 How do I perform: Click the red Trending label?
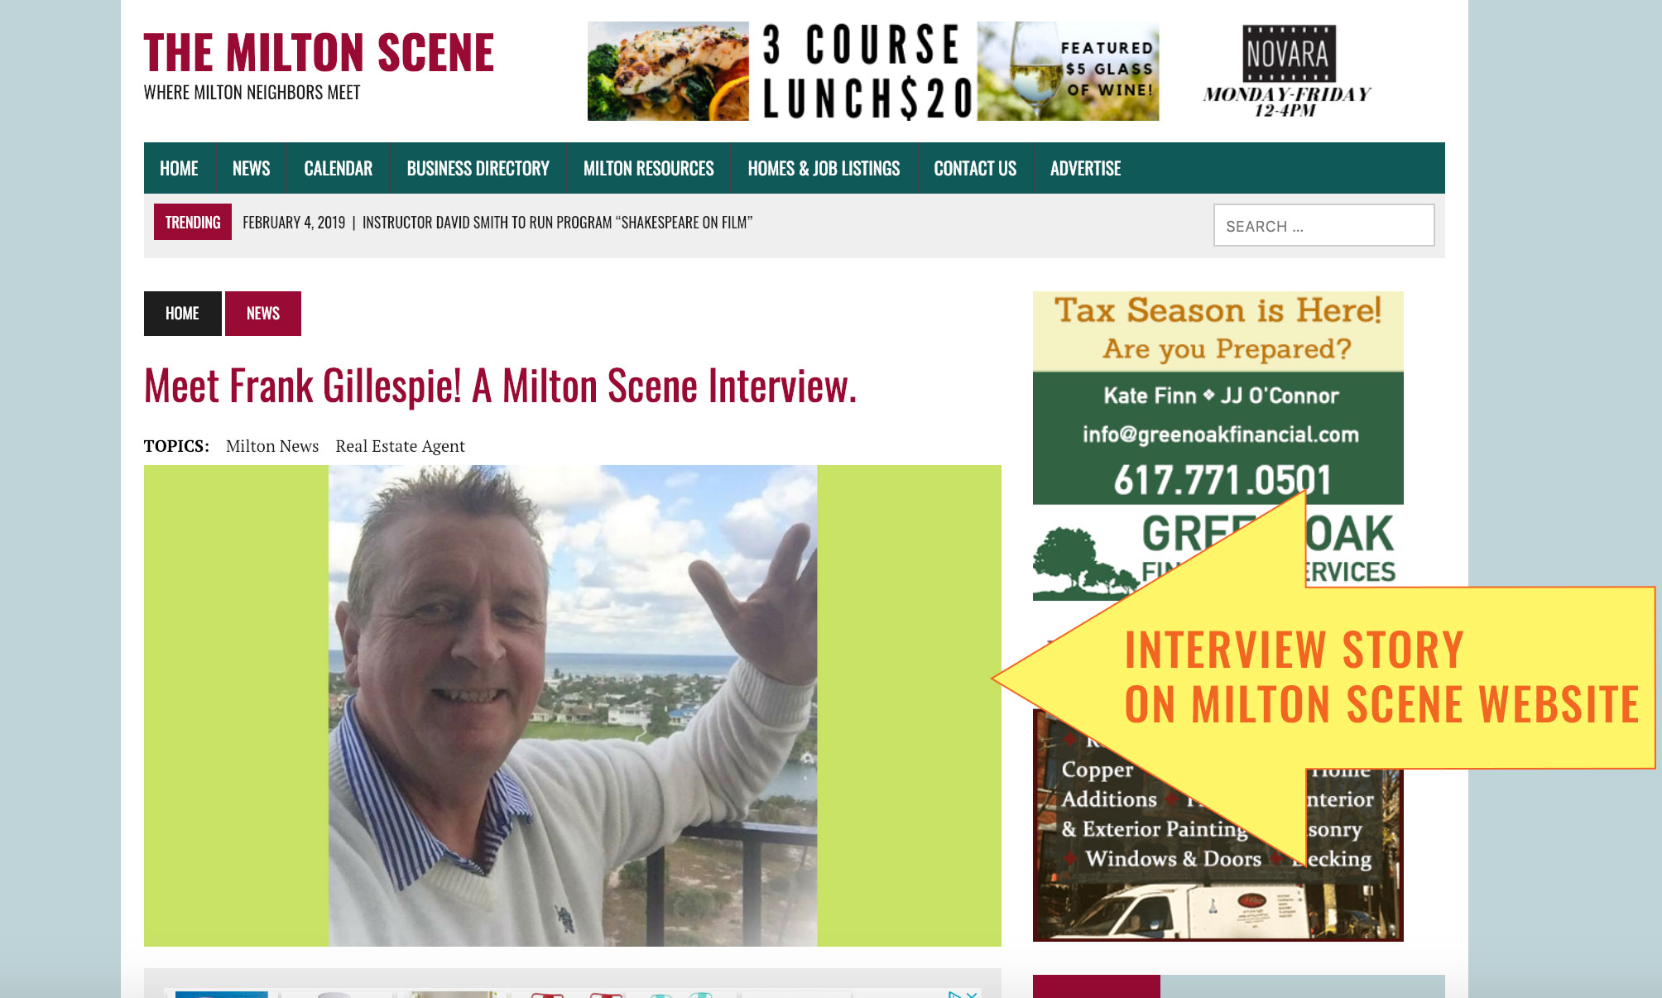(x=193, y=222)
